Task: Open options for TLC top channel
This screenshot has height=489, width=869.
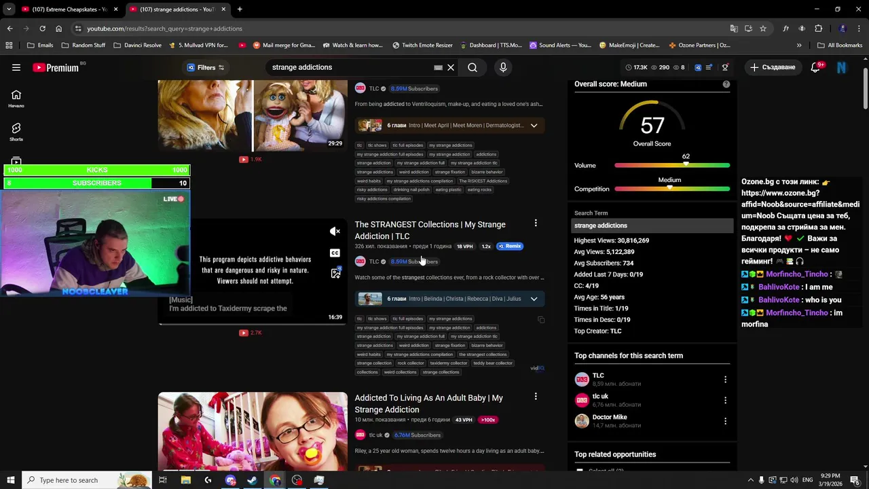Action: tap(725, 380)
